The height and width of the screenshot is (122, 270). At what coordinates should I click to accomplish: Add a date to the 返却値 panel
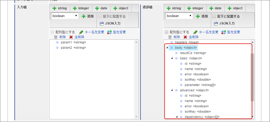pyautogui.click(x=215, y=8)
